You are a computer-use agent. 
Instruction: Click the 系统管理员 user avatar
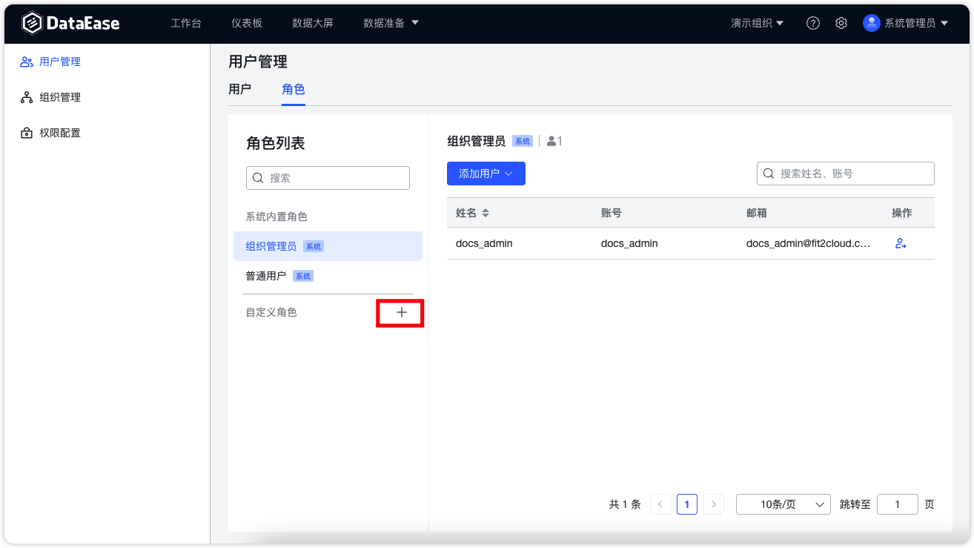tap(871, 23)
